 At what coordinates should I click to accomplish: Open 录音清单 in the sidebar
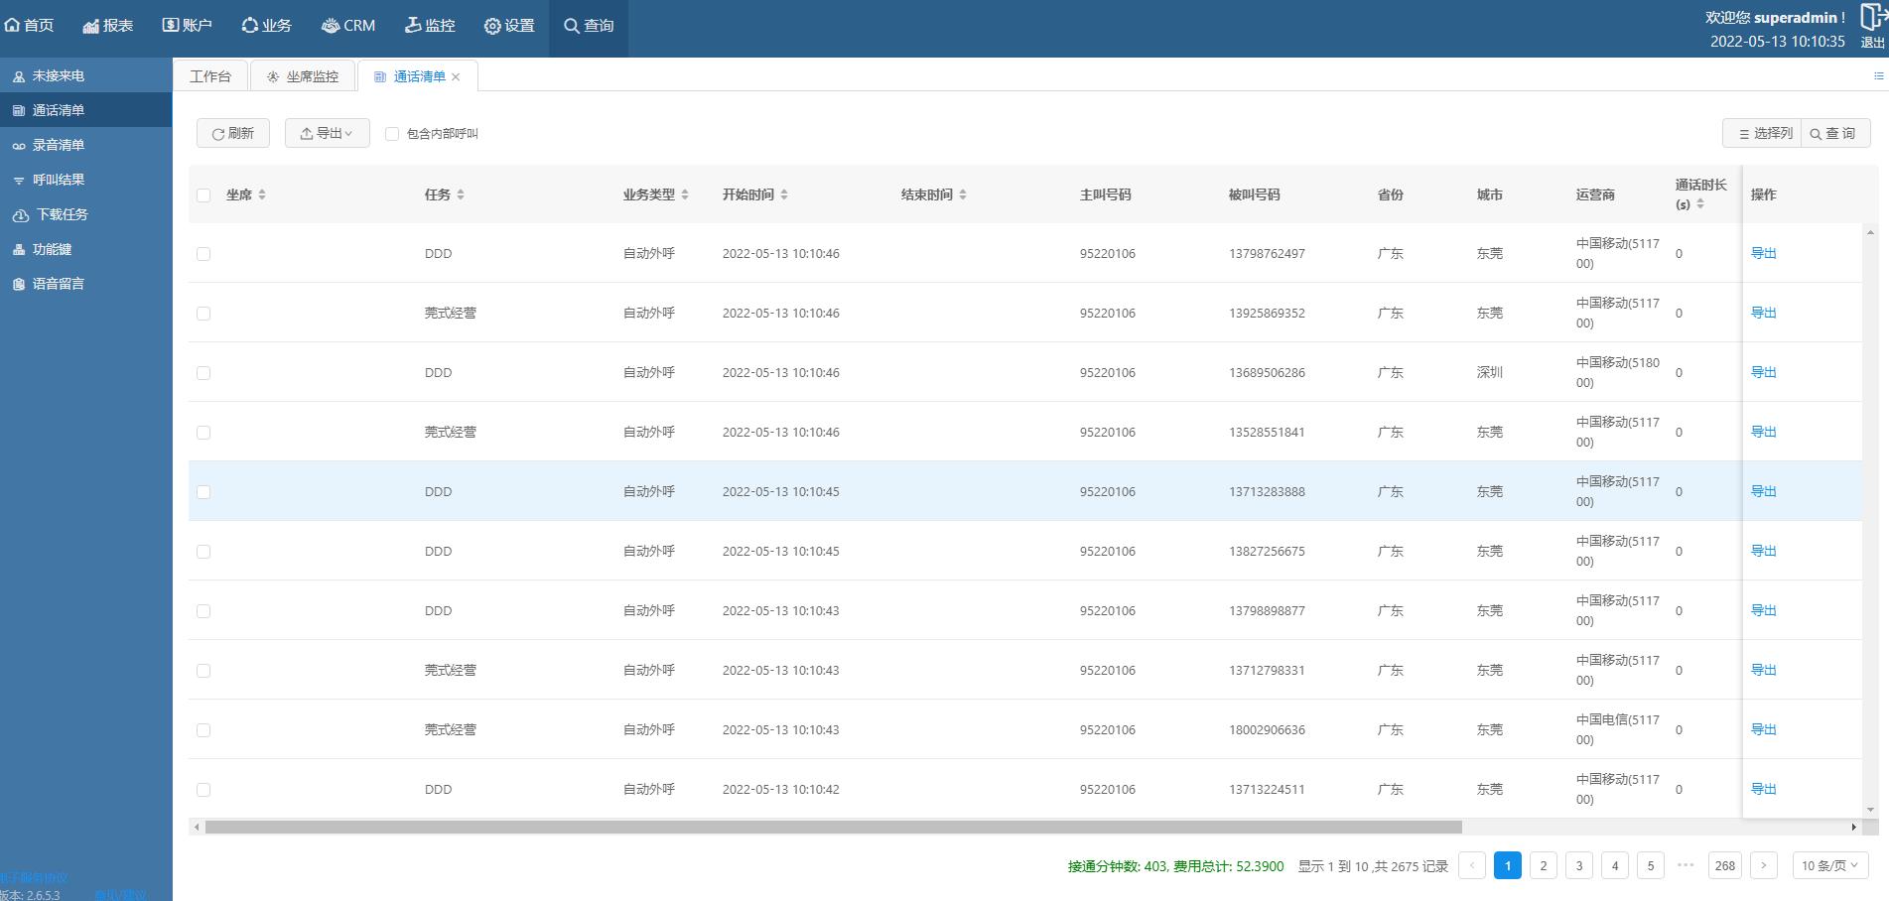[x=86, y=145]
